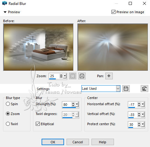Click the Cancel button
Screen dimensions: 150x147
pyautogui.click(x=78, y=142)
